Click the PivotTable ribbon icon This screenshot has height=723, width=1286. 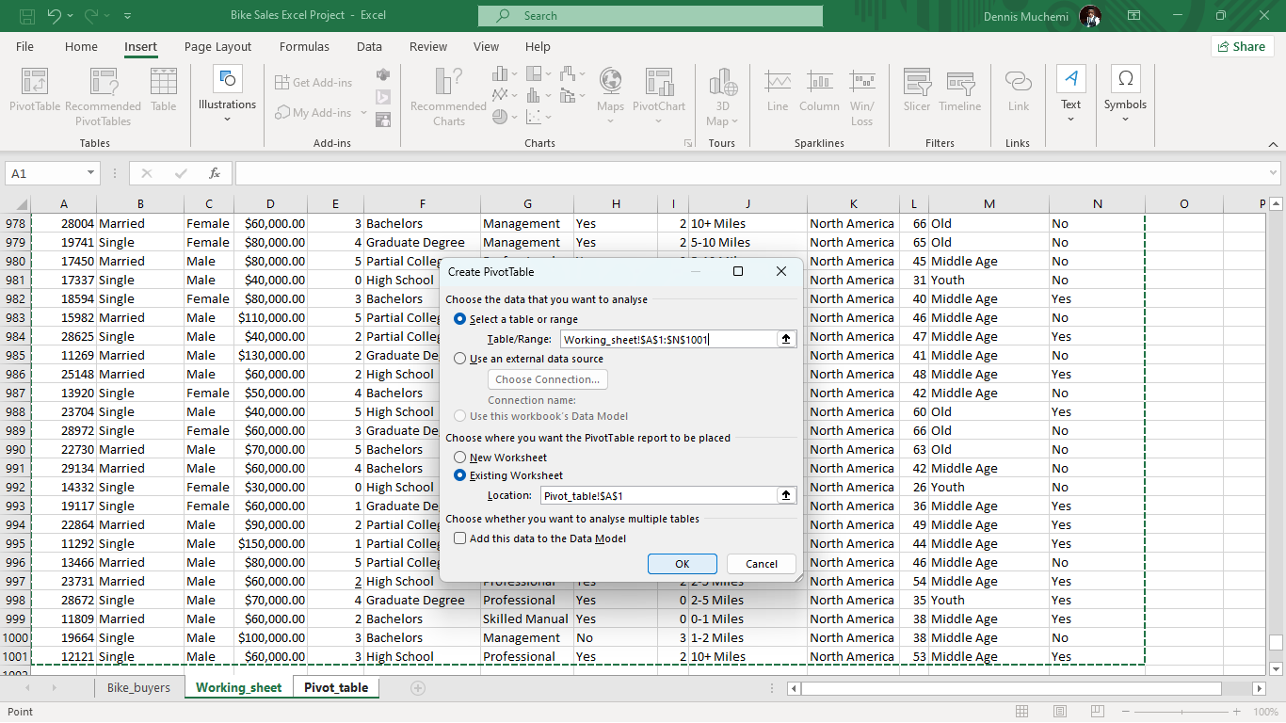[35, 82]
